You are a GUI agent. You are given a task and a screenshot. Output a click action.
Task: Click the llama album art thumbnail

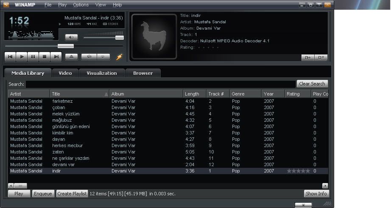pyautogui.click(x=154, y=36)
